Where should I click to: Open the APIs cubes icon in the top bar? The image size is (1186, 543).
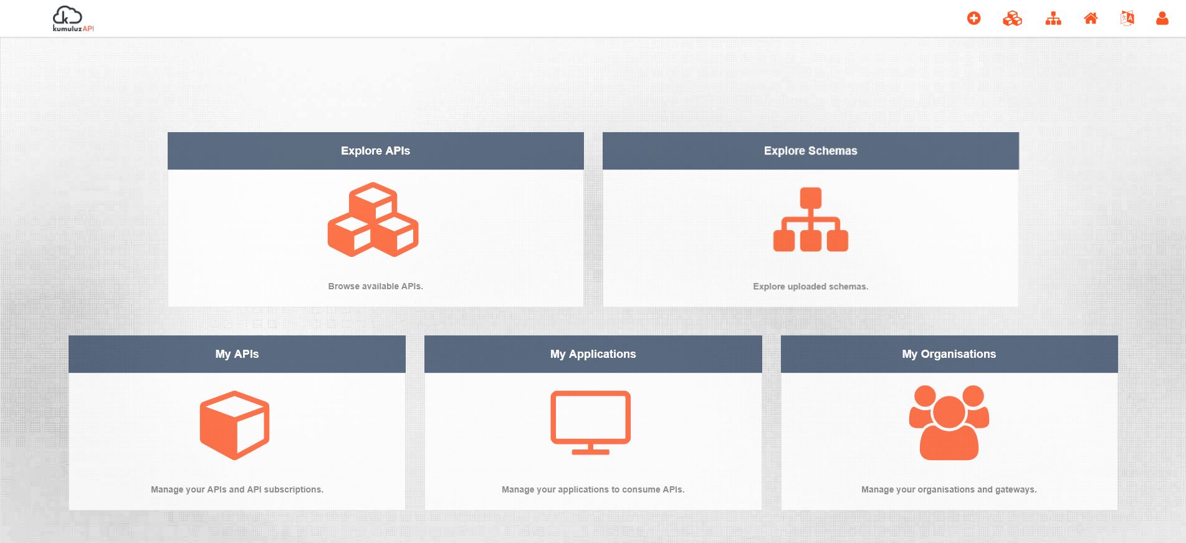point(1012,19)
